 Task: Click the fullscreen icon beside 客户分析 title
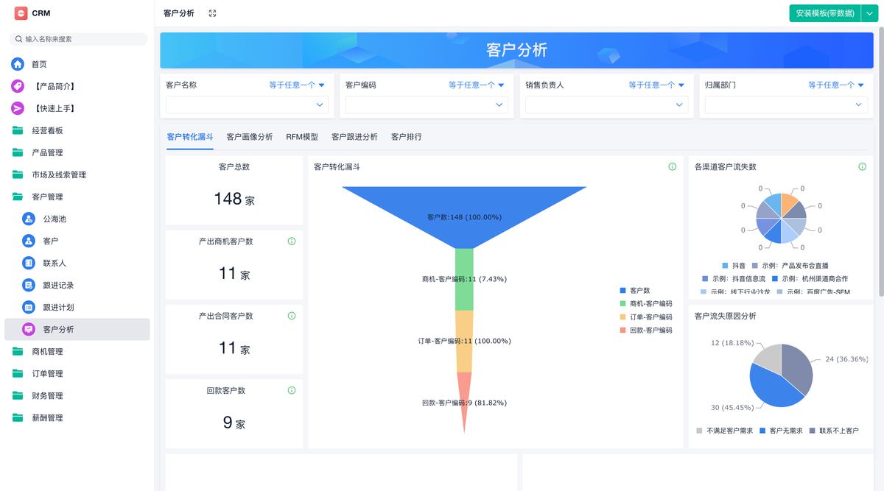click(212, 13)
